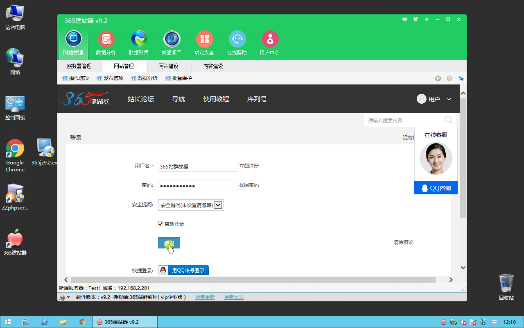Open the 用户名 login type dropdown
The height and width of the screenshot is (328, 524).
[x=145, y=166]
